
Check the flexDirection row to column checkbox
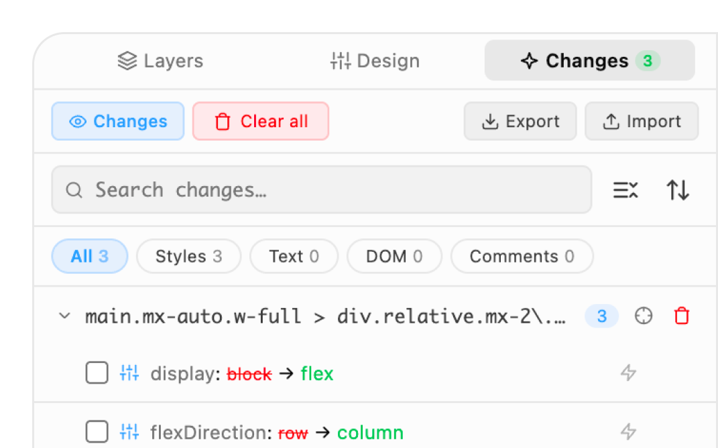click(97, 431)
